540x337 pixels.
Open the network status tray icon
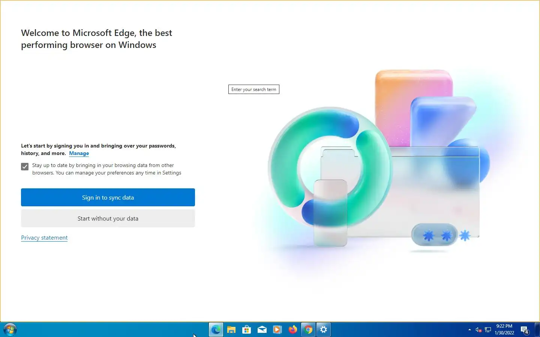coord(488,330)
